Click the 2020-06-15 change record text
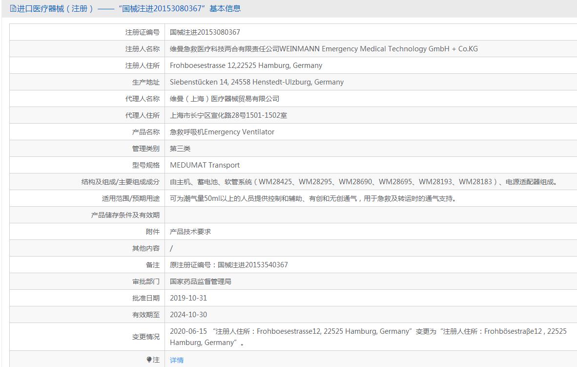Screen dimensions: 577x367 pos(368,337)
